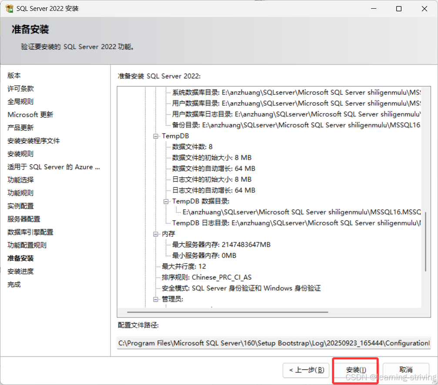
Task: Click the TempDB 日志目录 tree row
Action: [x=296, y=223]
